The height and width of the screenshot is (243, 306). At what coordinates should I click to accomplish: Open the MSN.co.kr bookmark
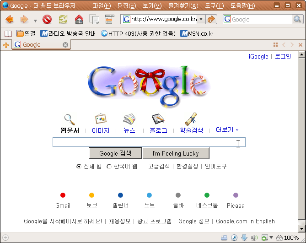coord(197,33)
